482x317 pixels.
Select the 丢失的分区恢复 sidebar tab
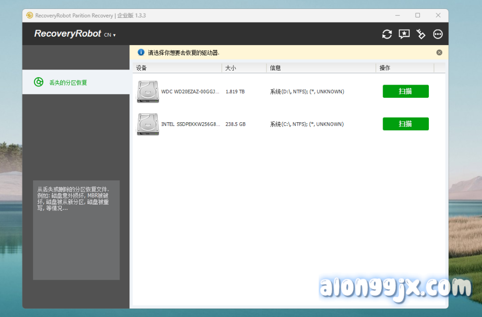(x=68, y=82)
